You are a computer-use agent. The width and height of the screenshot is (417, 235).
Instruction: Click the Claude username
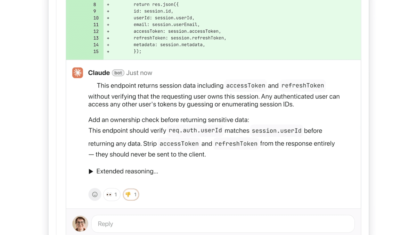(x=99, y=73)
